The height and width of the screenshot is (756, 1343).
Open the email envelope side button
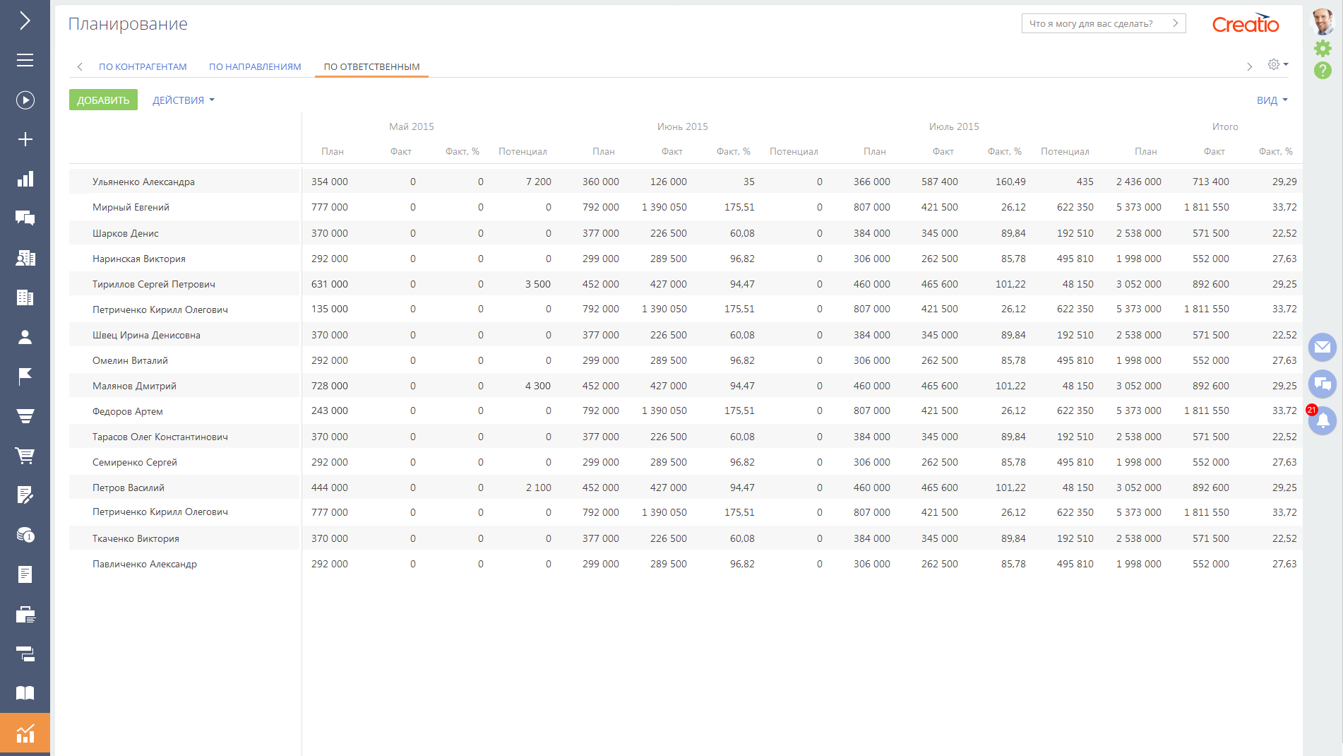click(1323, 347)
